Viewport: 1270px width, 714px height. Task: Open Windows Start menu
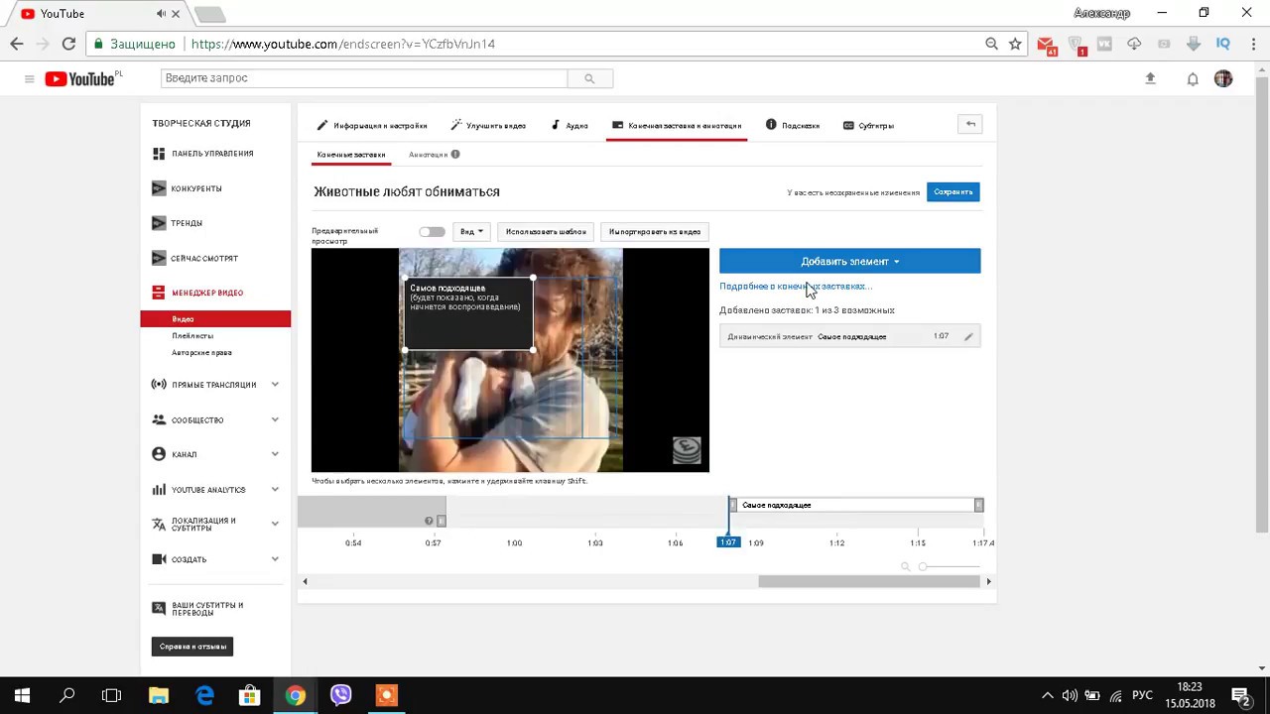tap(22, 695)
